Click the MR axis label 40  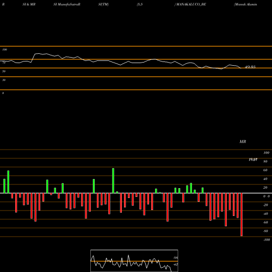pyautogui.click(x=265, y=179)
